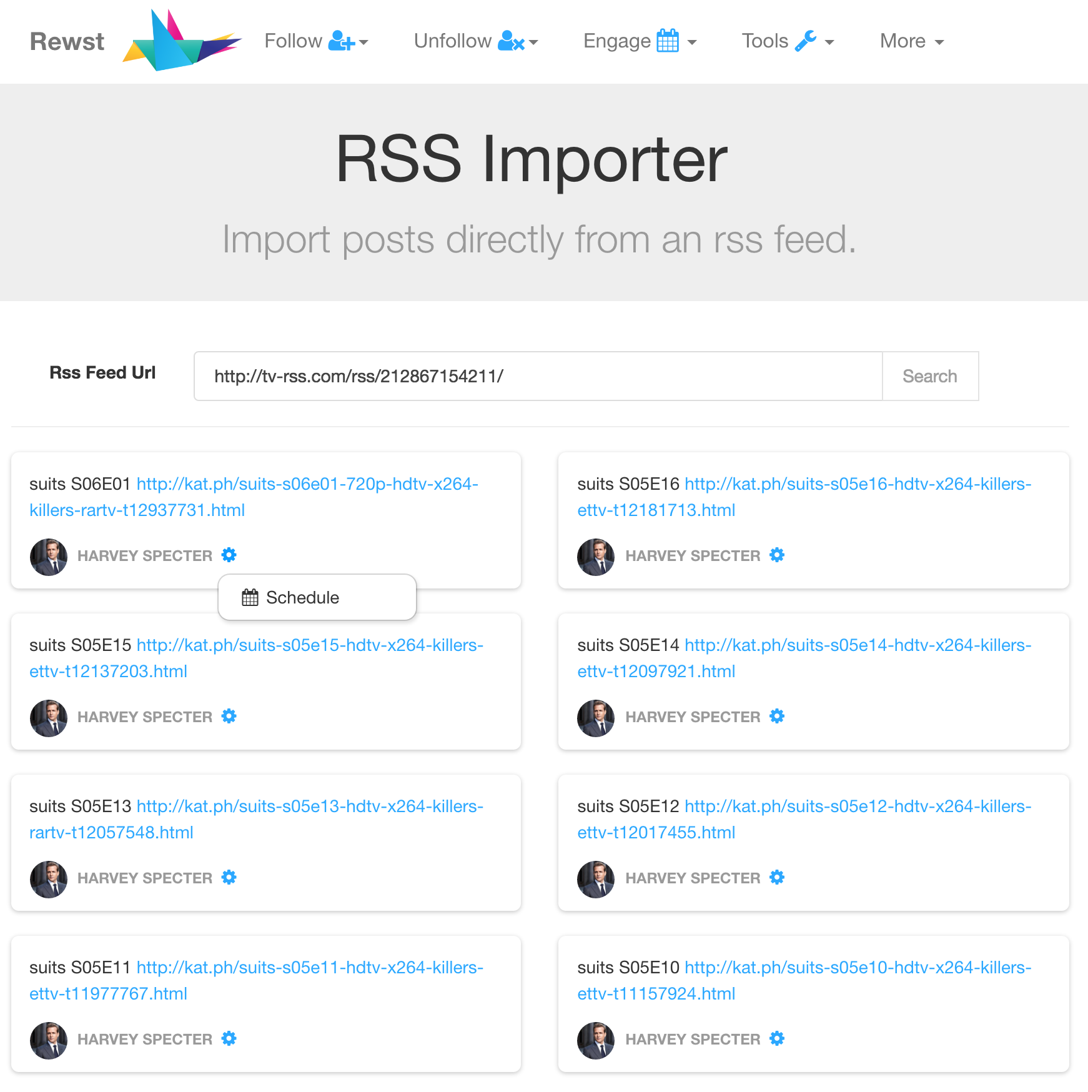Click the Follow add-user icon
The height and width of the screenshot is (1092, 1088).
pos(342,41)
